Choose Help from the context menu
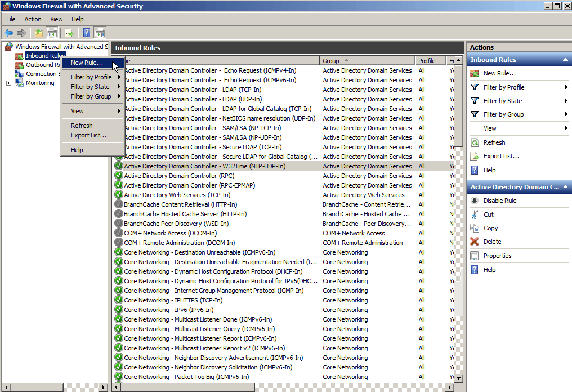Screen dimensions: 572x392 (x=93, y=150)
